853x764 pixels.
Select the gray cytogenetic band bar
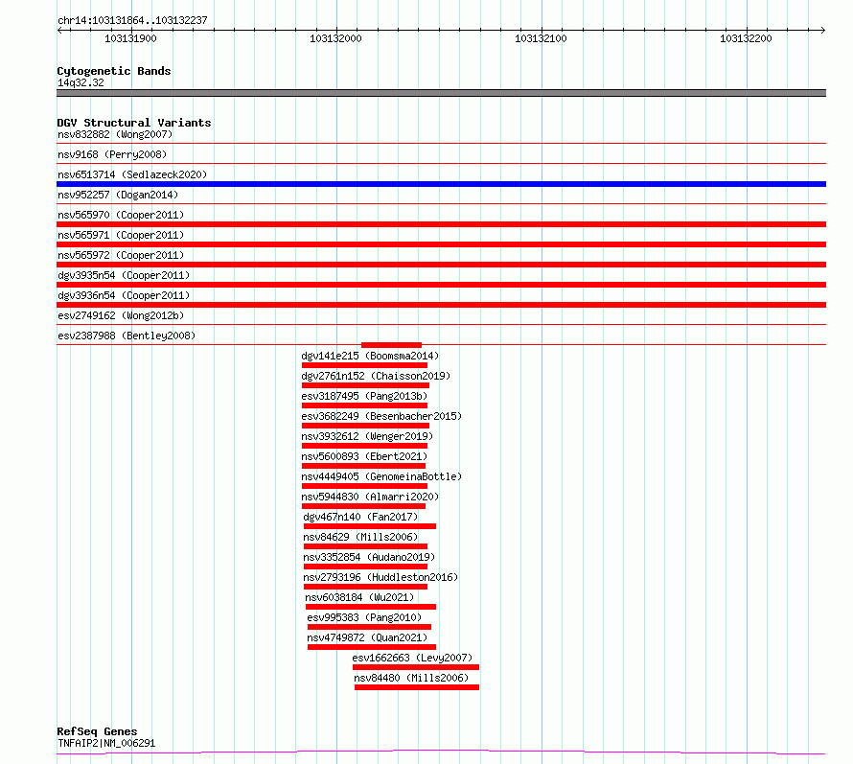pyautogui.click(x=441, y=93)
